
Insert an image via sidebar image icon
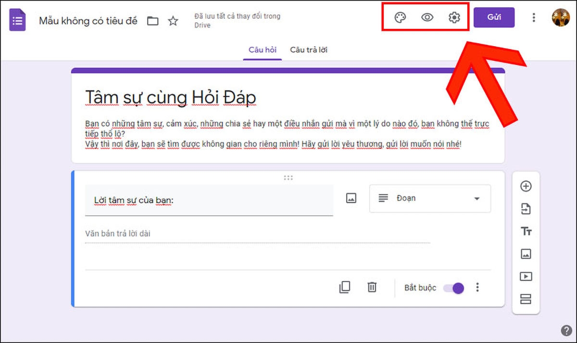click(x=526, y=254)
